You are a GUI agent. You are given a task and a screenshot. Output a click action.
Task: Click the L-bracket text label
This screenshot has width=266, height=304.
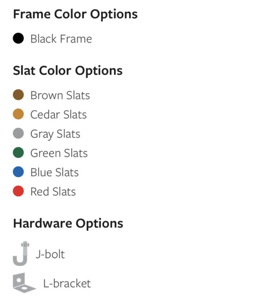(x=67, y=284)
